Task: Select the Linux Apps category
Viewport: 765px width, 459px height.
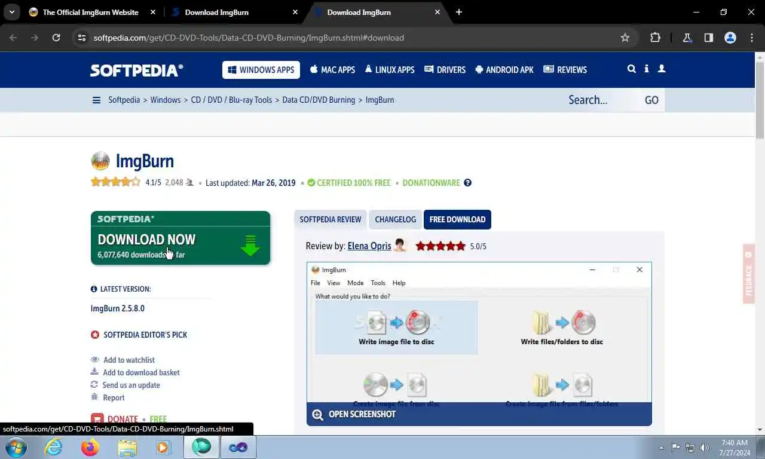Action: click(389, 70)
